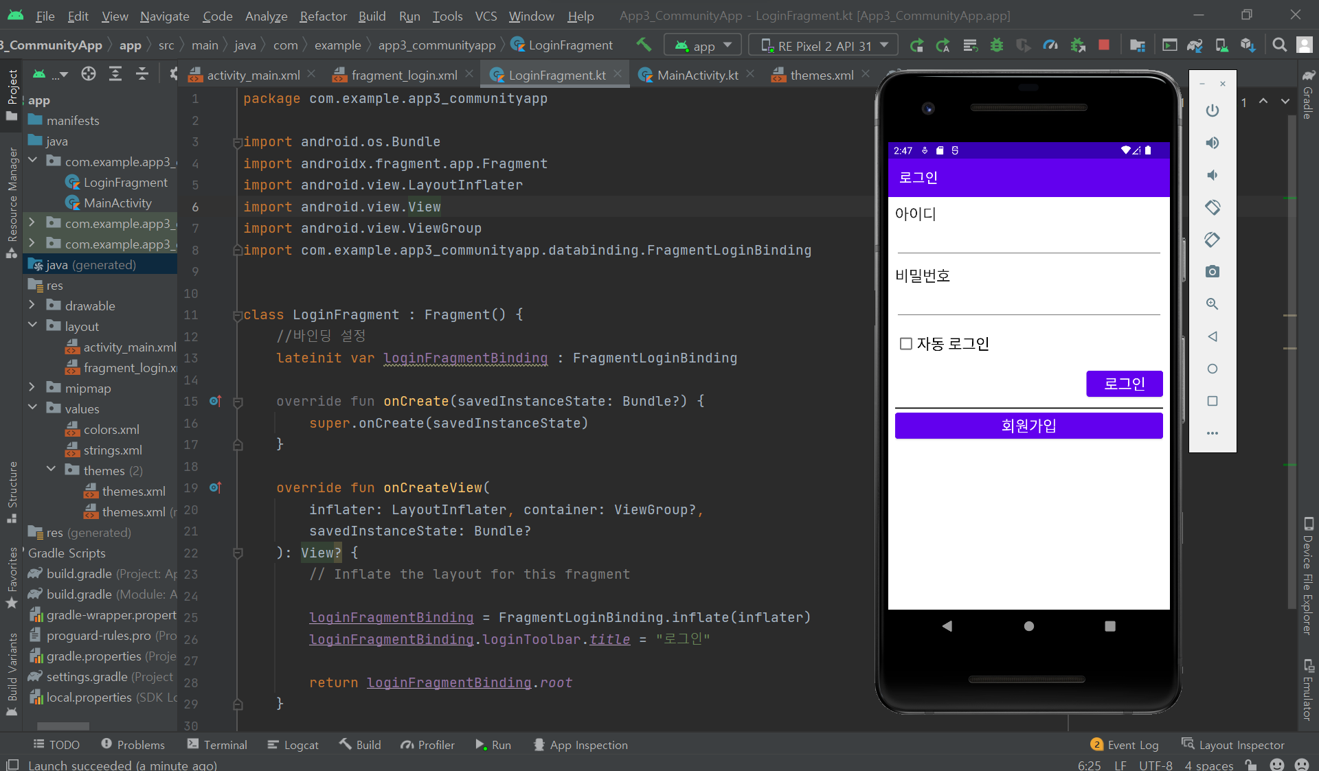
Task: Click the Make Project hammer icon
Action: pos(644,45)
